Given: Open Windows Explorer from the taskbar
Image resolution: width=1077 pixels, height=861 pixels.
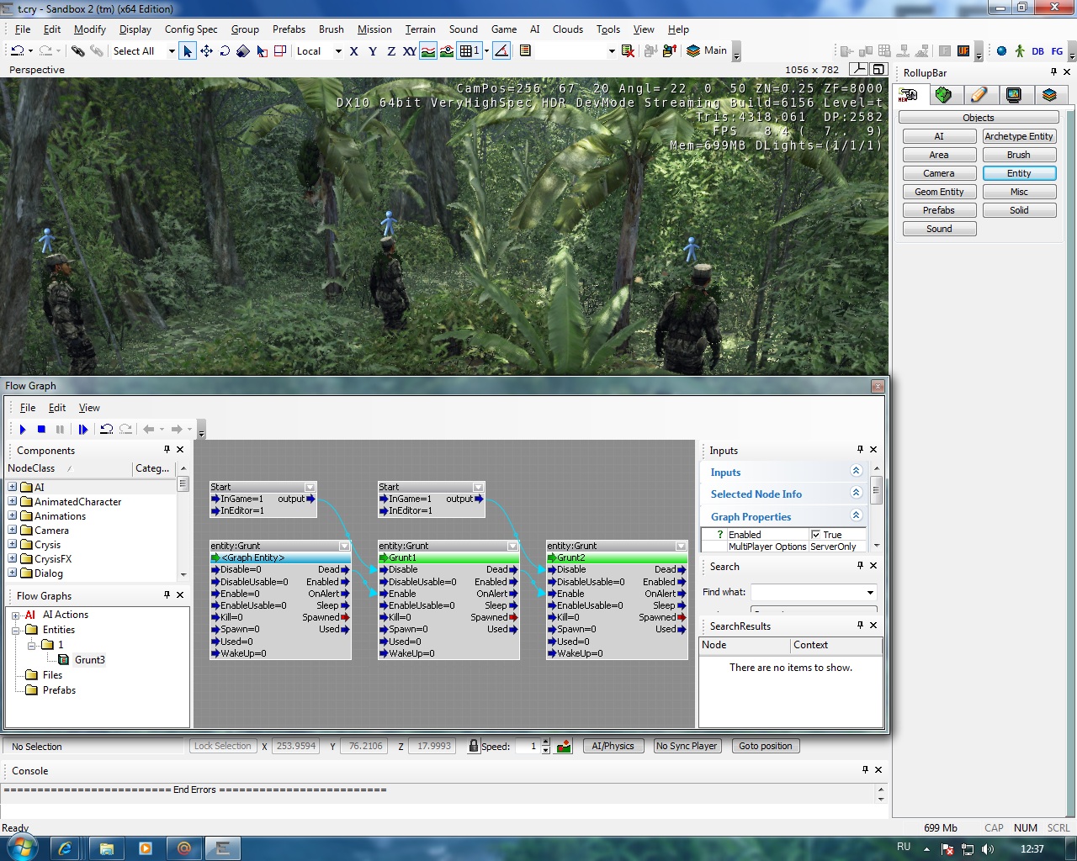Looking at the screenshot, I should click(x=106, y=848).
